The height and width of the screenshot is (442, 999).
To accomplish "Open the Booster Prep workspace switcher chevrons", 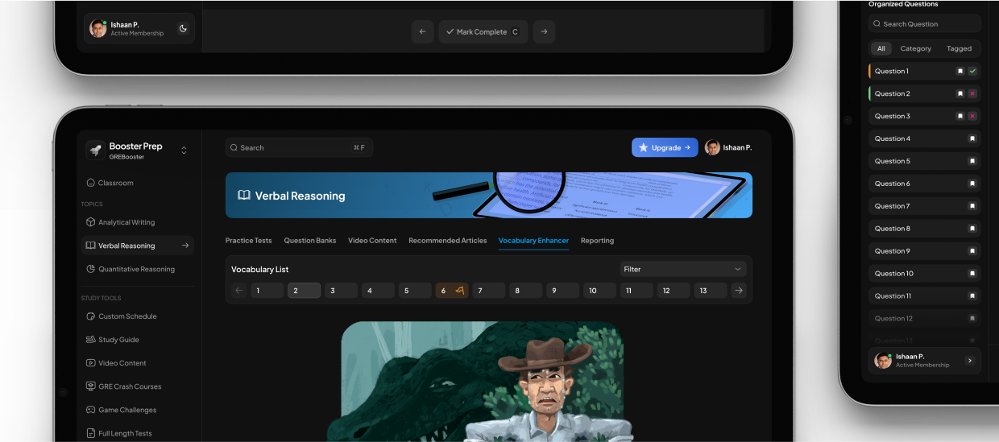I will tap(184, 151).
